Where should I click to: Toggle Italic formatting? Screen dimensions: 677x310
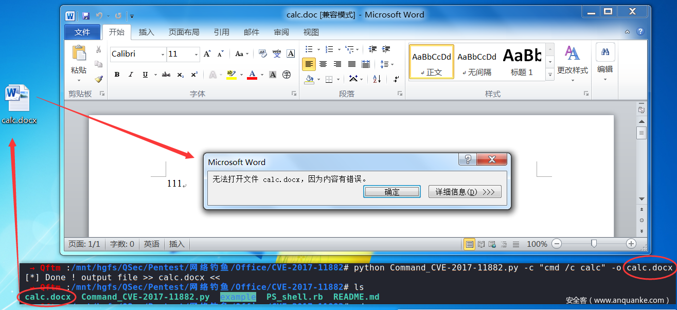click(131, 75)
